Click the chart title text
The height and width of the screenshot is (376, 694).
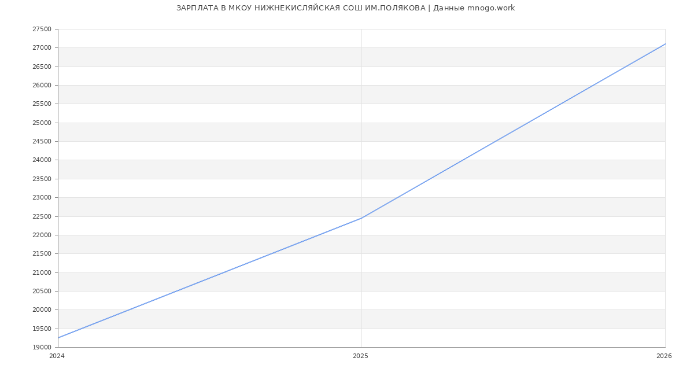click(x=345, y=8)
